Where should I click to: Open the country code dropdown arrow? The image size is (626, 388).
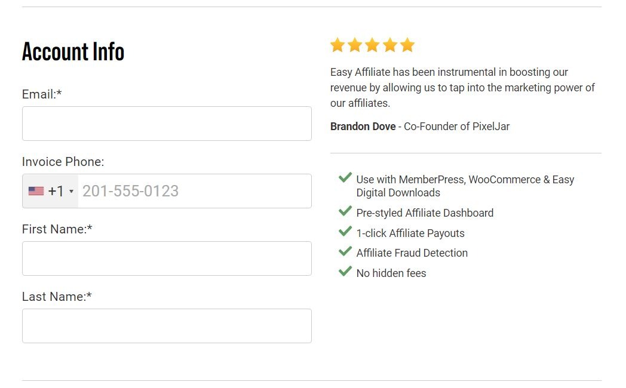[x=72, y=191]
